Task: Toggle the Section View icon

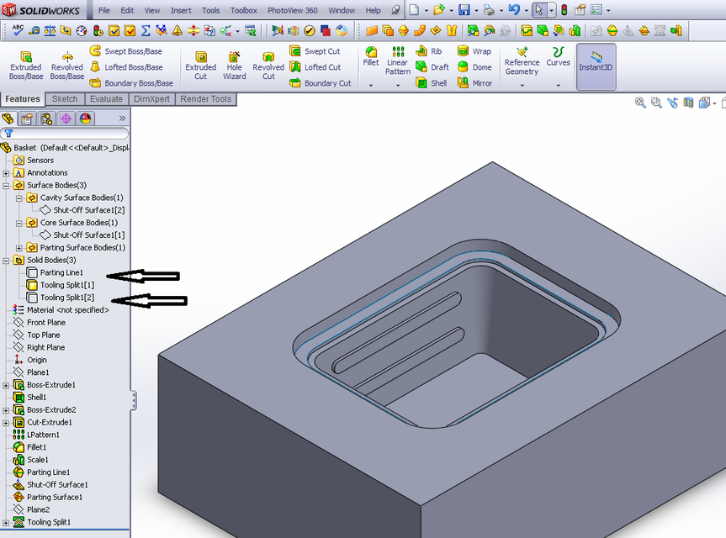Action: [x=690, y=102]
